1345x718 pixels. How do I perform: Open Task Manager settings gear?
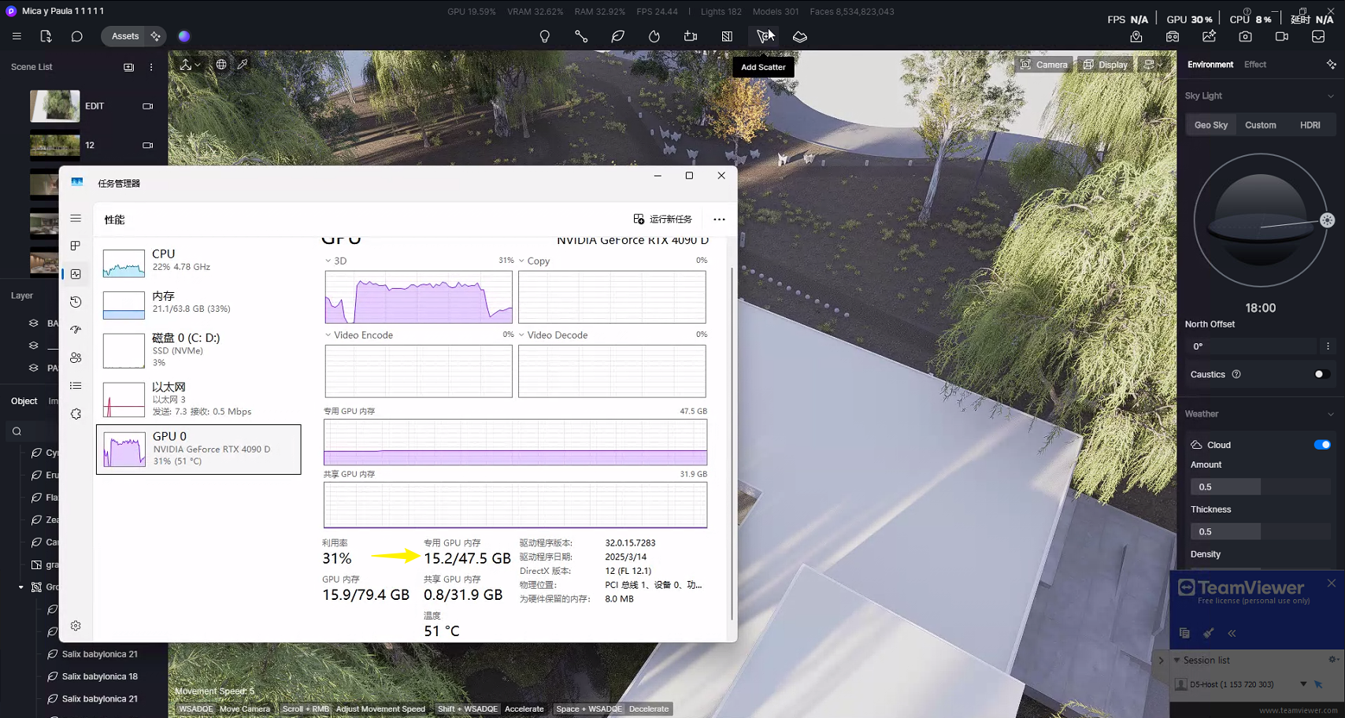[x=76, y=626]
